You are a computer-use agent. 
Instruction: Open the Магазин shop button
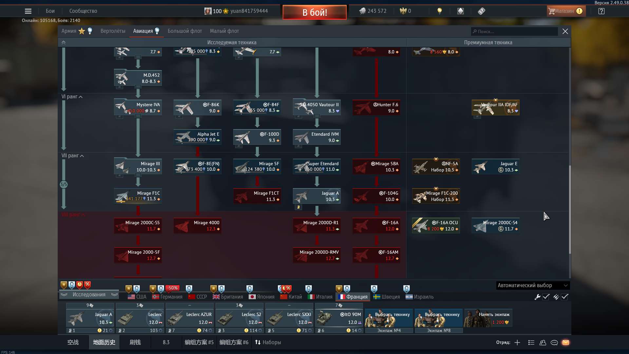(565, 11)
